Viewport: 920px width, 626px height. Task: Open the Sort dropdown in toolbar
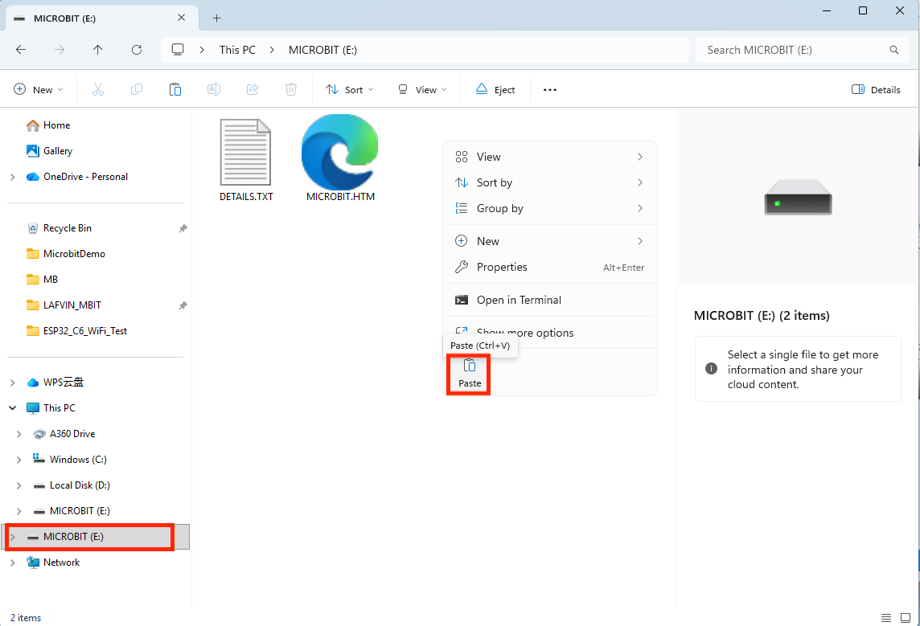[350, 90]
